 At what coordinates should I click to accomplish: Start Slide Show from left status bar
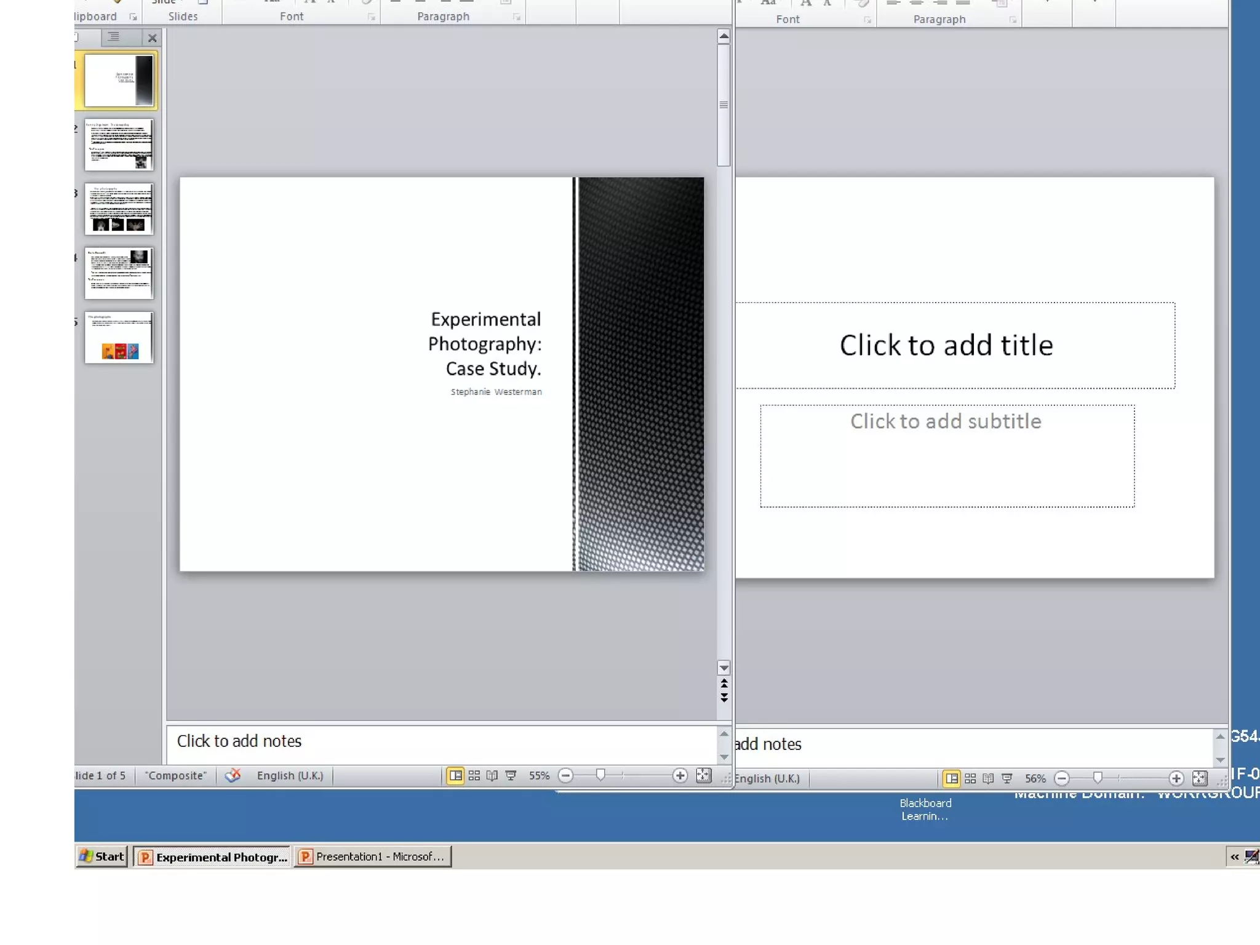click(511, 776)
